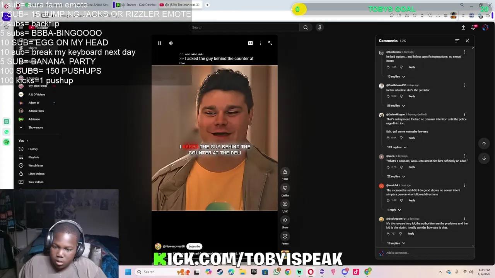Open the Adrian Bliss subscription
Image resolution: width=495 pixels, height=278 pixels.
coord(36,111)
